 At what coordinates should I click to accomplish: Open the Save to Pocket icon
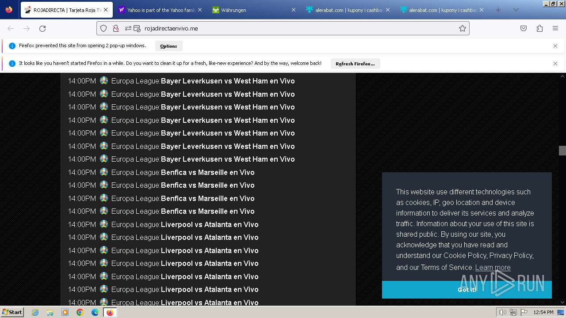click(x=524, y=28)
